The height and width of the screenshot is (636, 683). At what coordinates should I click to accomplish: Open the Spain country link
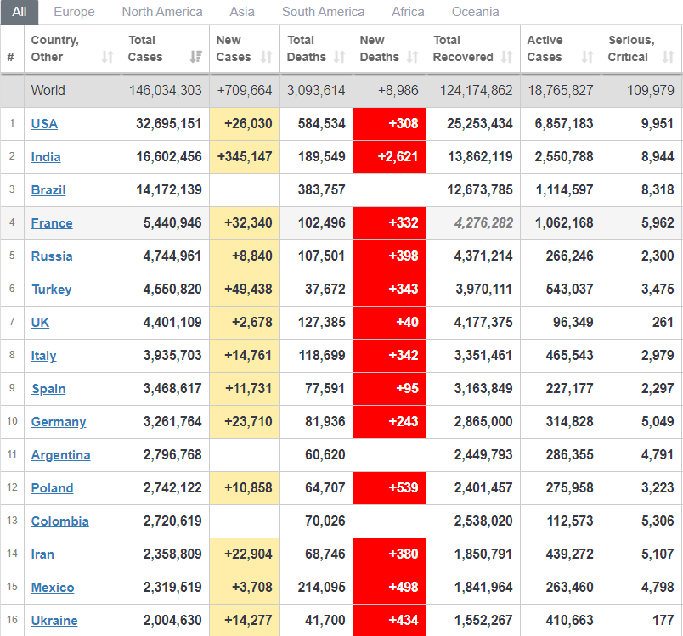click(x=48, y=389)
